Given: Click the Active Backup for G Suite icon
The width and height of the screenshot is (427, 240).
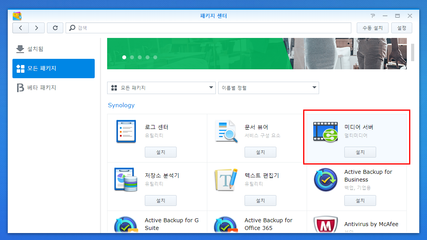Looking at the screenshot, I should click(x=126, y=224).
